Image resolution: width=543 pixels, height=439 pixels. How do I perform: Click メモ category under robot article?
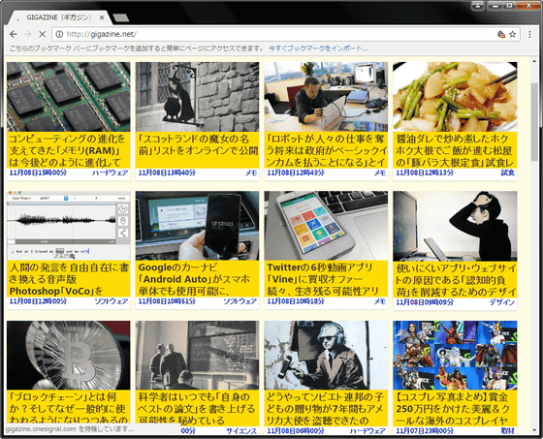[380, 172]
